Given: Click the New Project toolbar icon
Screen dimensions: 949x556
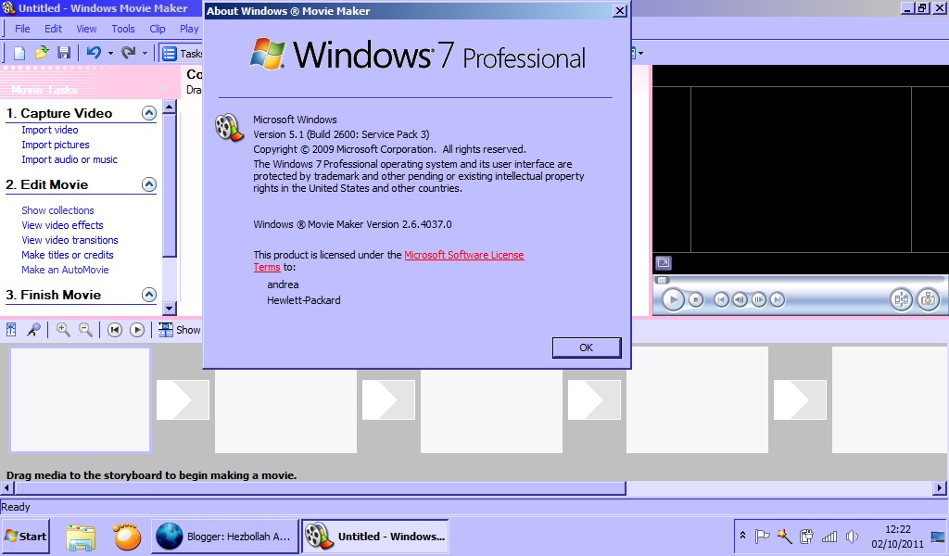Looking at the screenshot, I should coord(19,53).
